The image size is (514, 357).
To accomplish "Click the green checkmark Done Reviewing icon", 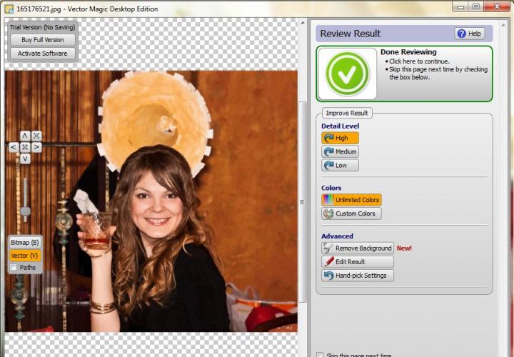I will pos(348,74).
